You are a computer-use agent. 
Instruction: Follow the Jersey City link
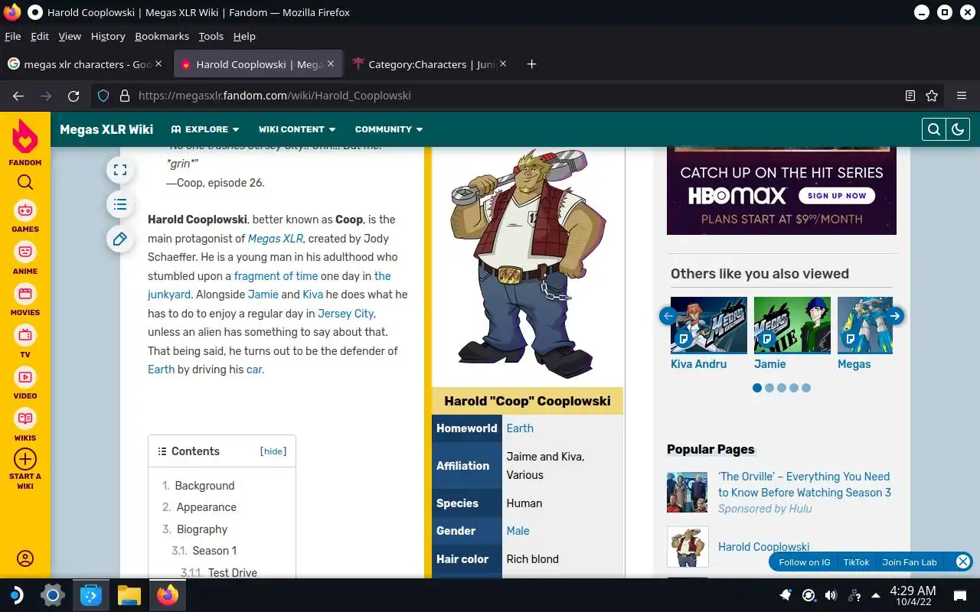click(x=346, y=314)
